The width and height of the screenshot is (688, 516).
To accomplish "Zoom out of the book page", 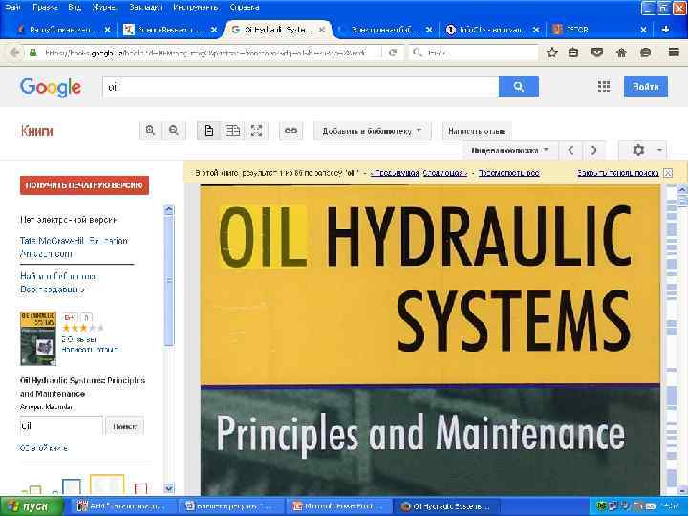I will [174, 131].
